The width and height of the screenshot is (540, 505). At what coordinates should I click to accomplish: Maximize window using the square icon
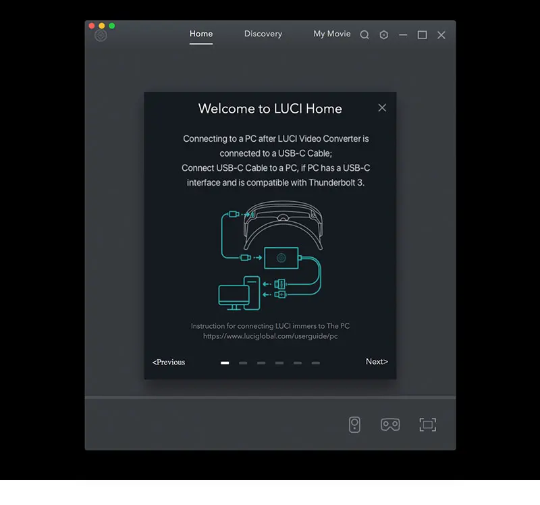(x=423, y=35)
